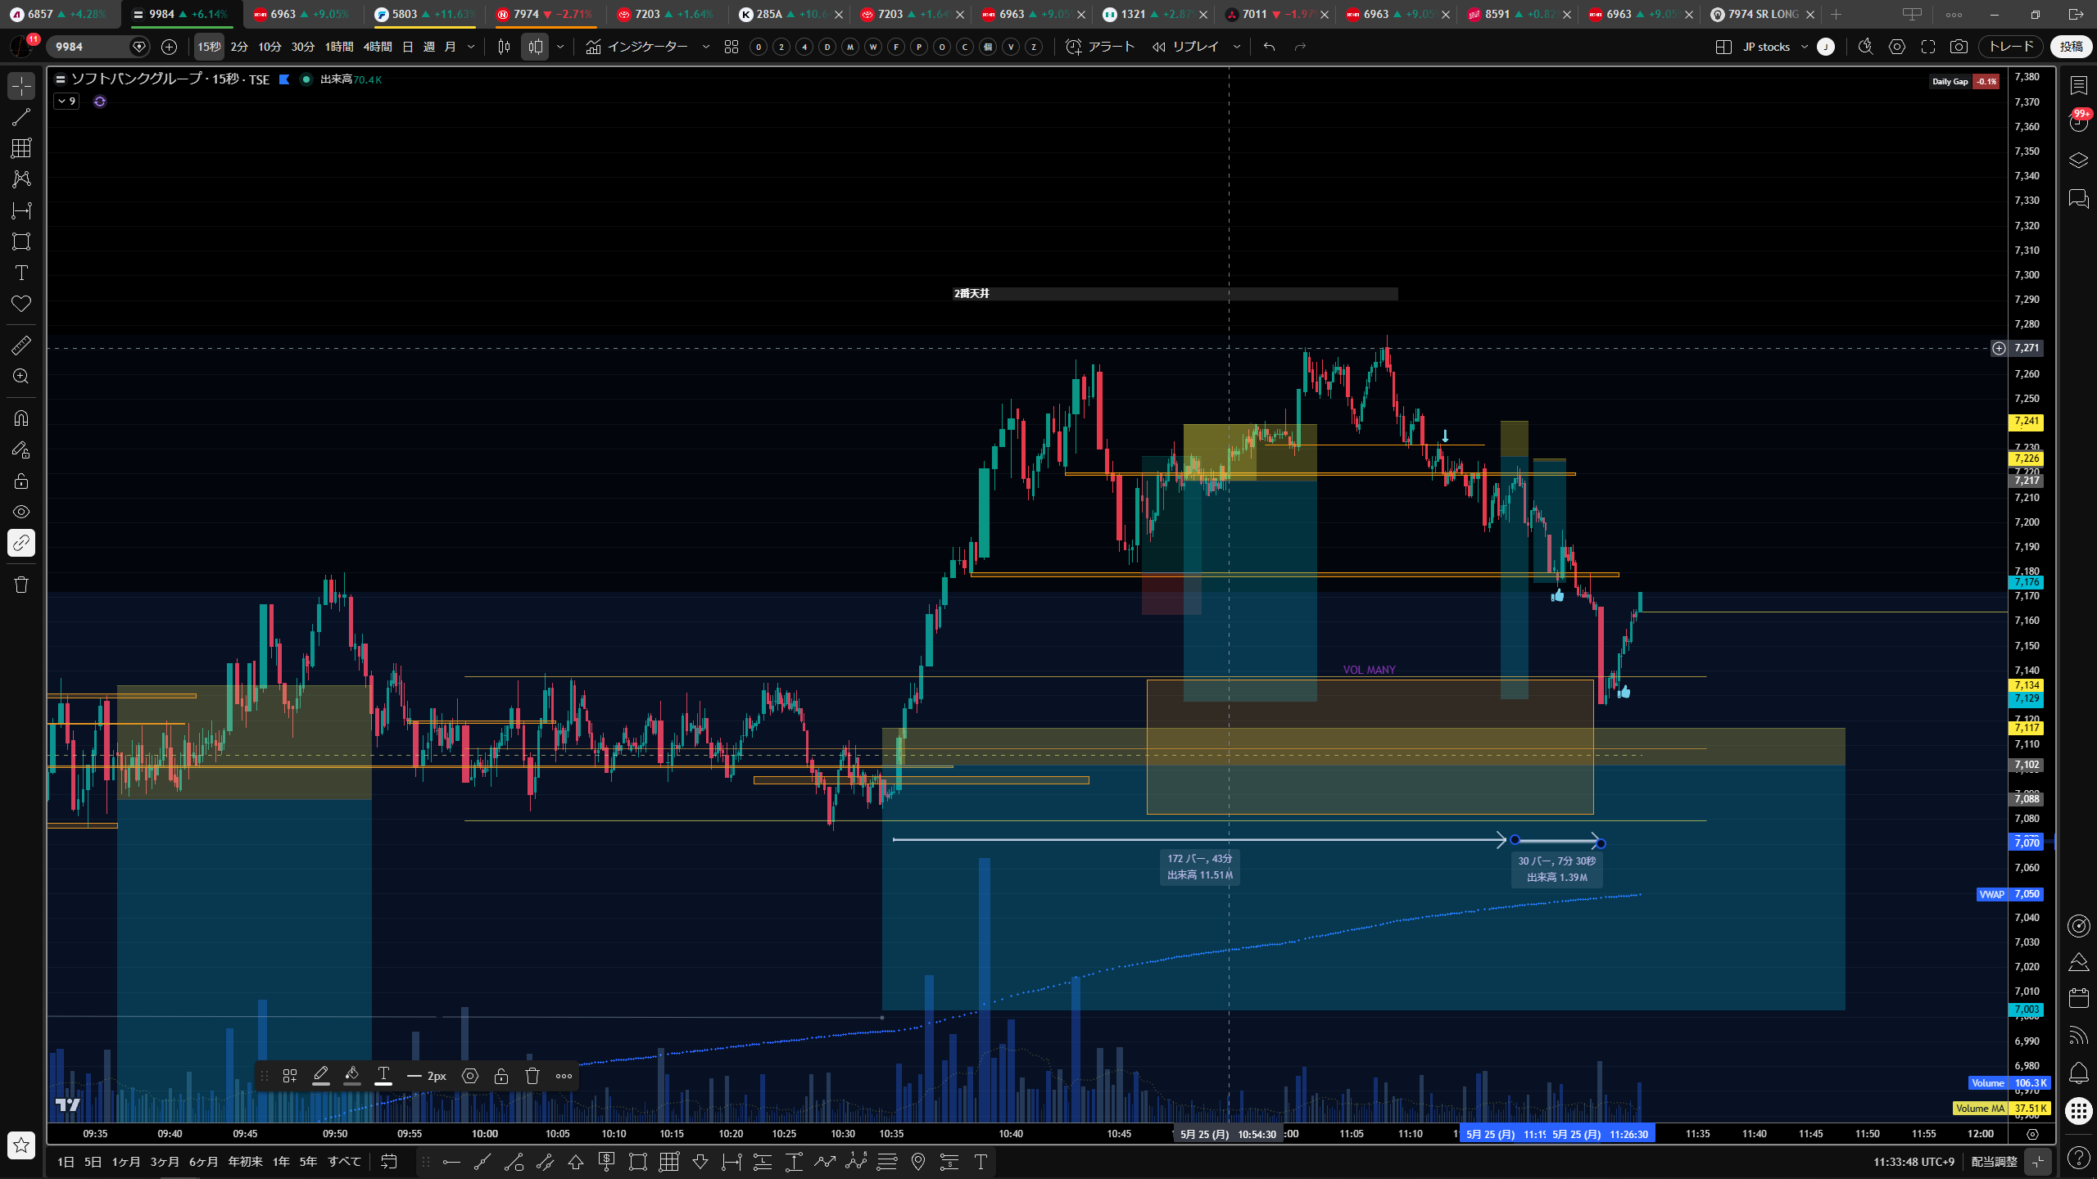This screenshot has width=2097, height=1179.
Task: Open a new tab with plus button
Action: point(1837,15)
